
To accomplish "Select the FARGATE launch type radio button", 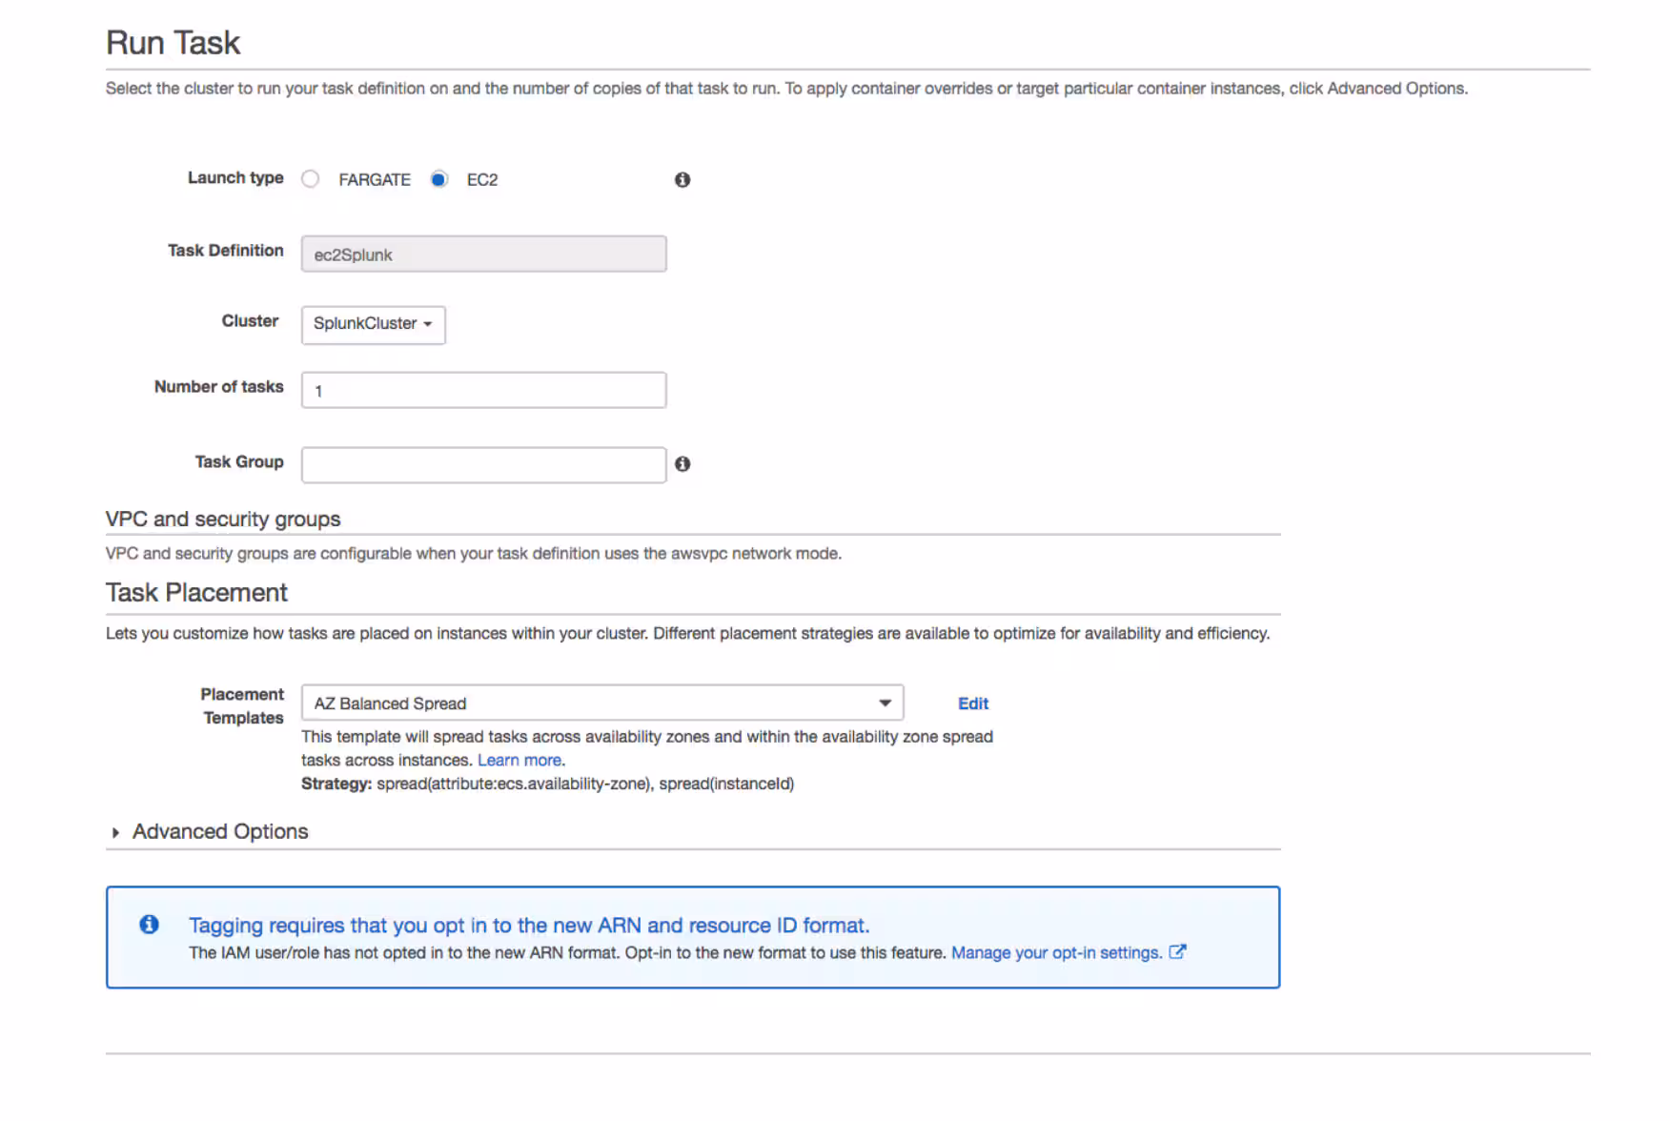I will pos(311,179).
